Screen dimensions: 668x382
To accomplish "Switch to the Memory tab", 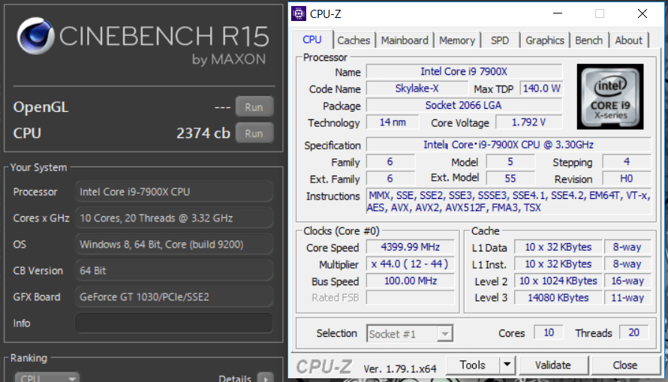I will click(456, 41).
